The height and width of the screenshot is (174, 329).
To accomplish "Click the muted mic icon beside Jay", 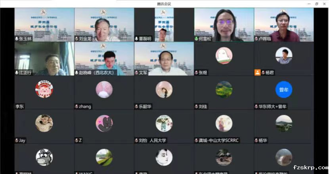I will (17, 140).
